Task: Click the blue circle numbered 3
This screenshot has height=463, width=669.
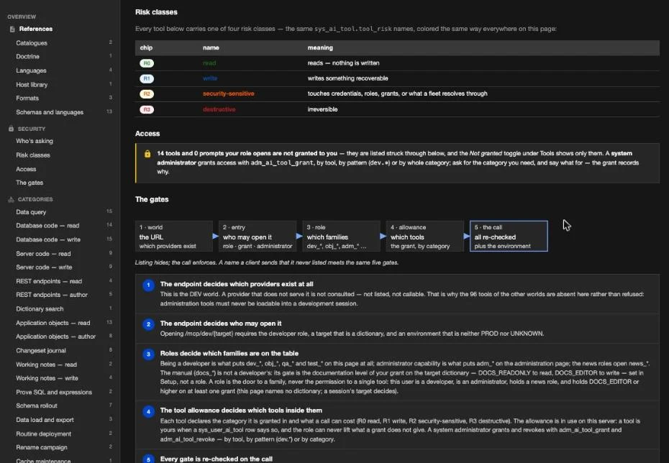Action: pos(148,354)
